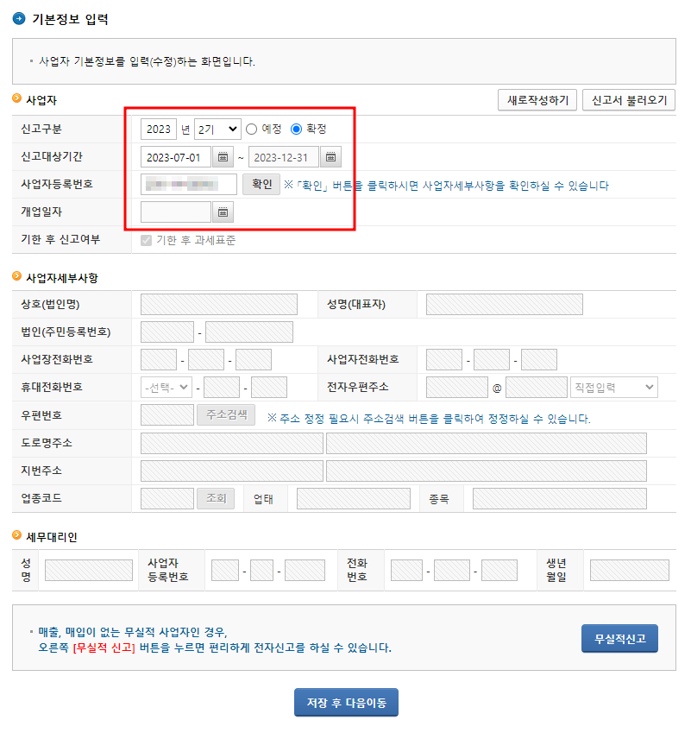
Task: Click the 저장 후 다음이동 button
Action: pos(345,702)
